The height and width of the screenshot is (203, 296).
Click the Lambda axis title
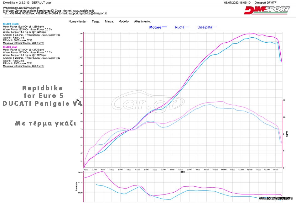[x=76, y=186]
